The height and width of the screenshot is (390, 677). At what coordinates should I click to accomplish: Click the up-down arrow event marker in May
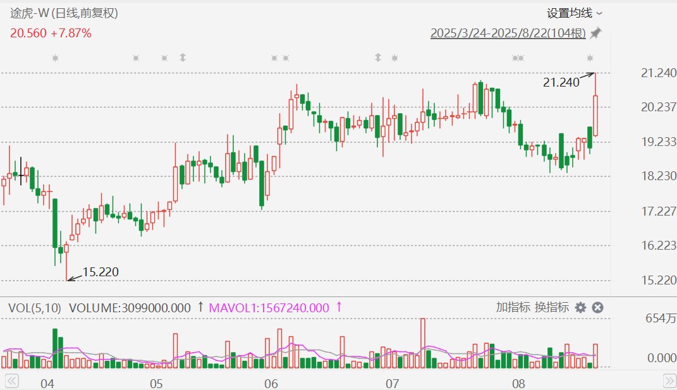click(183, 58)
